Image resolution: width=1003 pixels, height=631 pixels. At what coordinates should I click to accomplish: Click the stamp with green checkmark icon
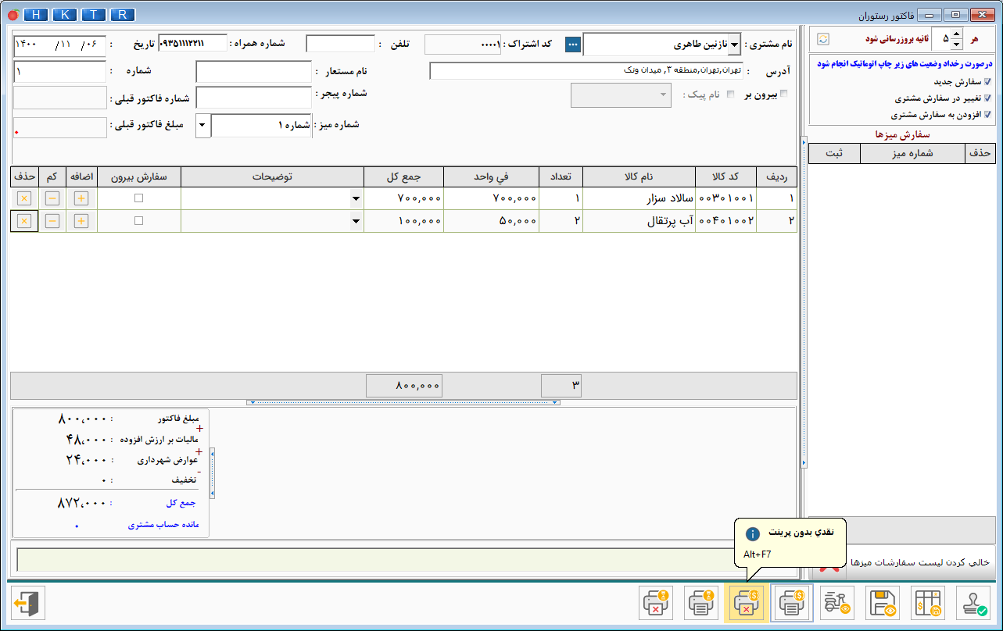pos(973,603)
